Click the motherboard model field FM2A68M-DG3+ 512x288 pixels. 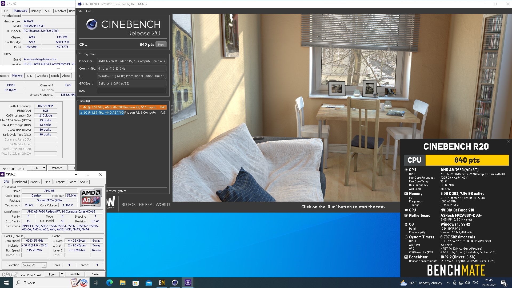[48, 26]
